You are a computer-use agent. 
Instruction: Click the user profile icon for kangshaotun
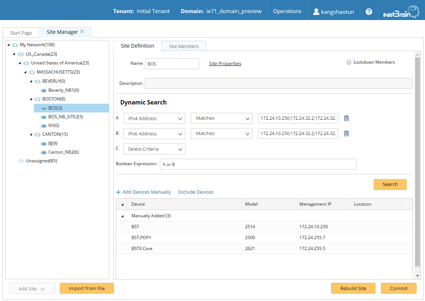click(316, 12)
